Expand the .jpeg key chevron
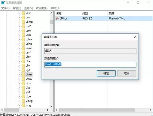 coord(19,101)
